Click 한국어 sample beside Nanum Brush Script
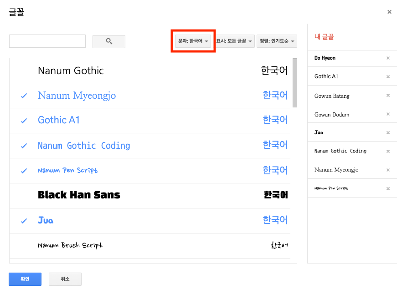Screen dimensions: 397x294 [x=279, y=245]
